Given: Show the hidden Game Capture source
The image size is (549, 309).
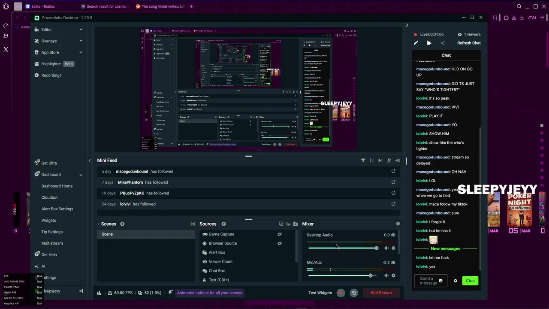Looking at the screenshot, I should coord(280,234).
